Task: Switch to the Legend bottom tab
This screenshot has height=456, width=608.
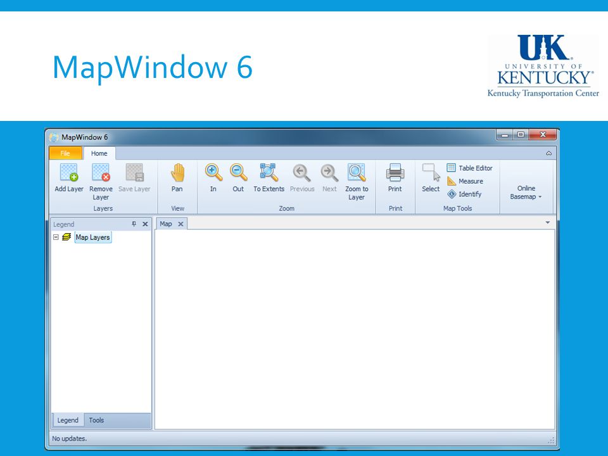Action: click(x=68, y=420)
